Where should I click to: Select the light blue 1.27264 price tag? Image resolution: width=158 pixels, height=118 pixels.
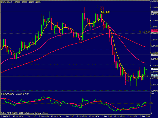pyautogui.click(x=154, y=75)
